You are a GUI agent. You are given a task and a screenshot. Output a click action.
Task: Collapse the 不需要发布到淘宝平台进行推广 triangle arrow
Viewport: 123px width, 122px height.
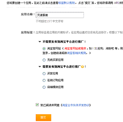click(40, 42)
